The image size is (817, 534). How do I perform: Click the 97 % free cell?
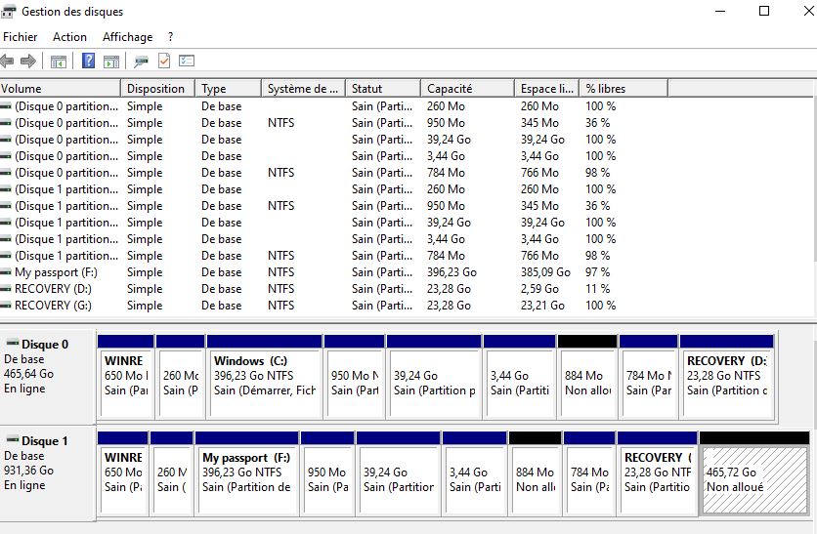tap(598, 272)
